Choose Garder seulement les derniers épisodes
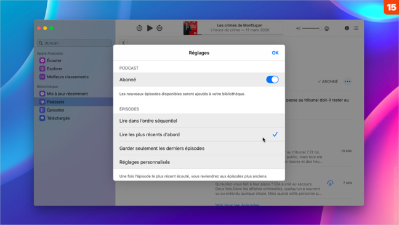 (x=199, y=149)
